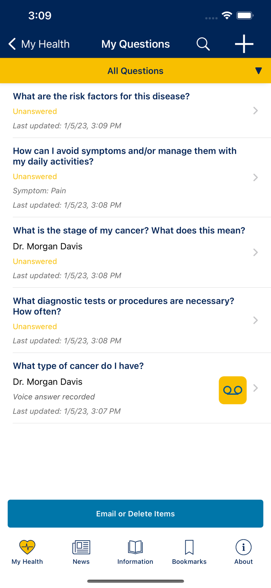Screen dimensions: 271x588
Task: Play the recorded voice answer icon
Action: (233, 390)
